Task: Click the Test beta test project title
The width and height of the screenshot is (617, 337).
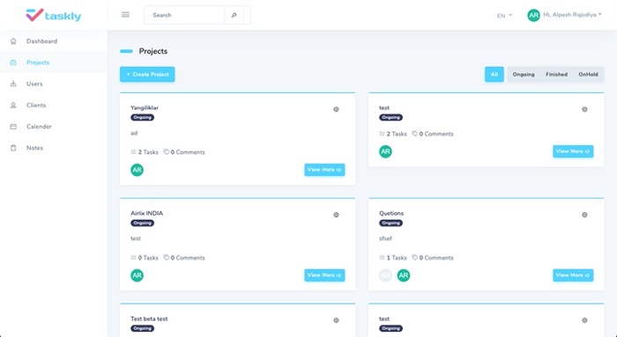Action: tap(149, 319)
